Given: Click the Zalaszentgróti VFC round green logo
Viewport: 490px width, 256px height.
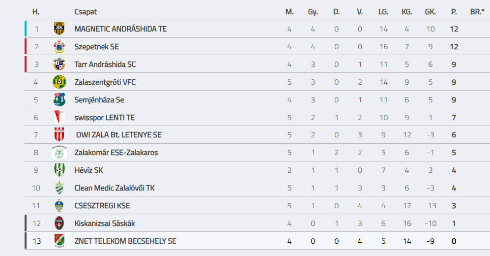Looking at the screenshot, I should pos(59,82).
